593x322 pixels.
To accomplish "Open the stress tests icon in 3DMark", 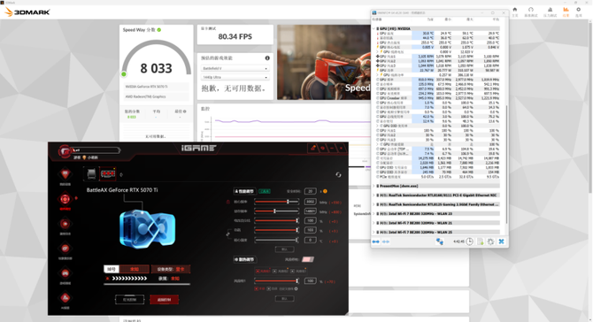I will pos(550,10).
